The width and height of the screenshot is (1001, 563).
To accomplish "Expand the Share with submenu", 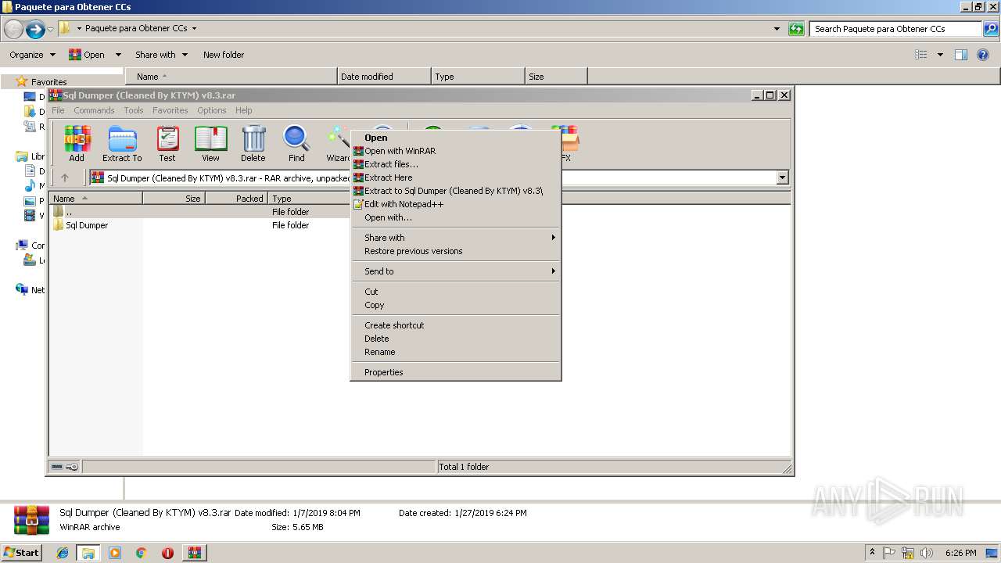I will click(x=455, y=238).
